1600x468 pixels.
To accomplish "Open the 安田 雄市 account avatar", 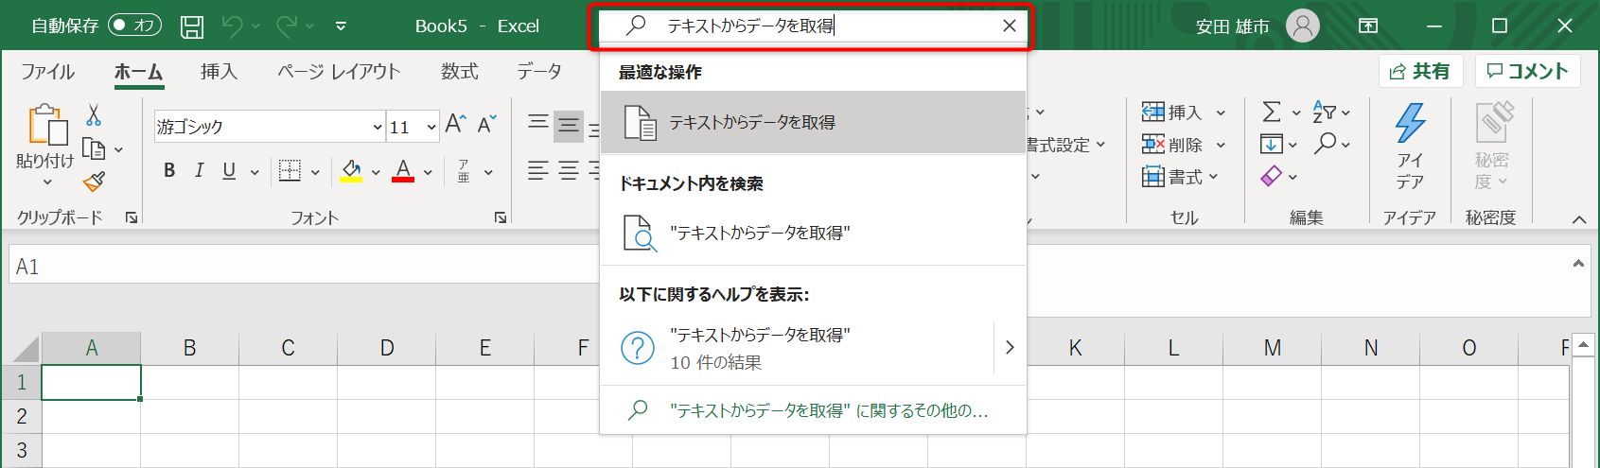I will tap(1302, 26).
